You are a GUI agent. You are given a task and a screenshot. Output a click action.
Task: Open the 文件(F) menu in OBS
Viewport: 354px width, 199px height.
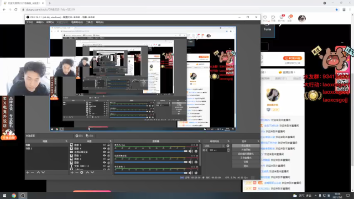29,22
